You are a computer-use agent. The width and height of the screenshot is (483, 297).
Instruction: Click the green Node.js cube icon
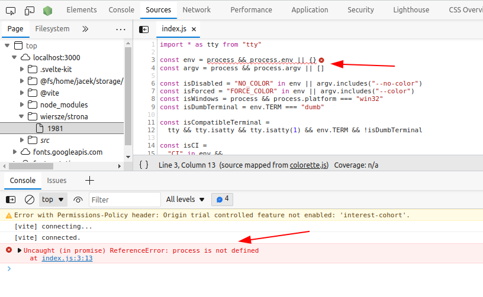47,11
